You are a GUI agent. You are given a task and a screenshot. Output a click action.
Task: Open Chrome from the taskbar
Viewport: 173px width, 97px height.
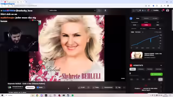point(37,95)
